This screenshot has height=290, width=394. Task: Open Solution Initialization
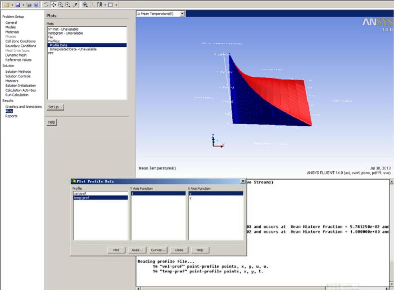tap(21, 86)
